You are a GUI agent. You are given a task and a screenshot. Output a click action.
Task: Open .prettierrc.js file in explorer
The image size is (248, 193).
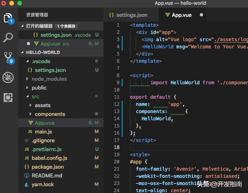(x=61, y=149)
